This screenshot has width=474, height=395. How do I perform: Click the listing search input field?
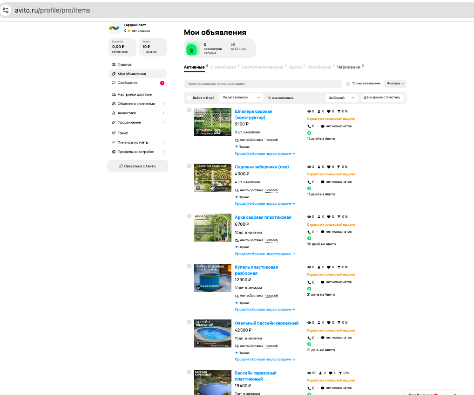point(263,84)
